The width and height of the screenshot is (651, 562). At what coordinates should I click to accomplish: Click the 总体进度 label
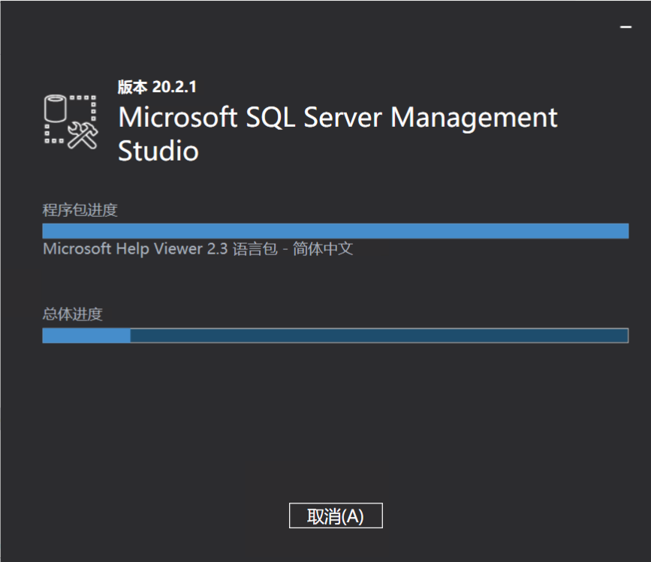coord(72,314)
